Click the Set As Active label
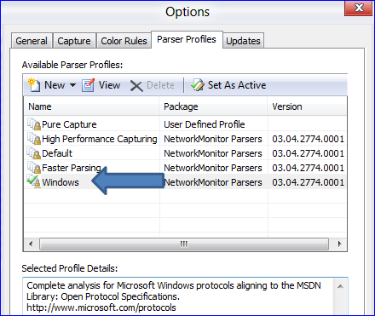Image resolution: width=375 pixels, height=316 pixels. (x=237, y=85)
